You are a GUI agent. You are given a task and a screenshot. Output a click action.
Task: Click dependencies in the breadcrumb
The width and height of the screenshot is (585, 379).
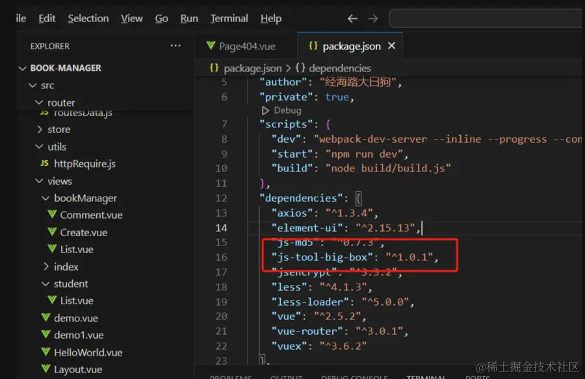340,68
